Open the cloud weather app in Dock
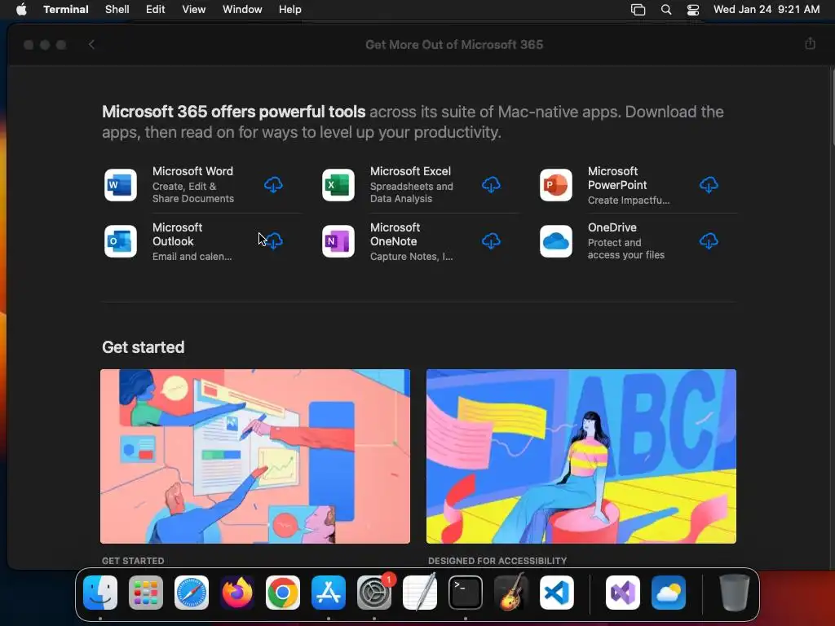835x626 pixels. [669, 593]
